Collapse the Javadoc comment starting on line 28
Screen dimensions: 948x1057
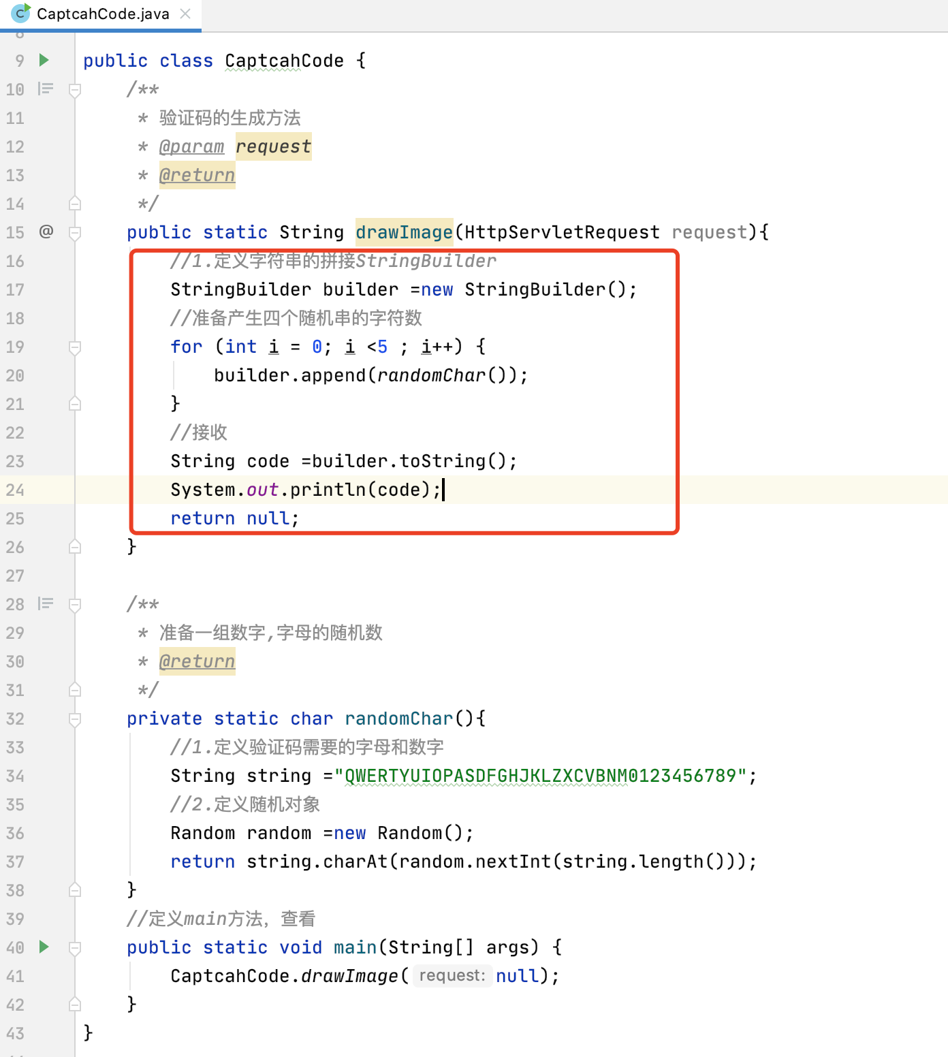[75, 604]
